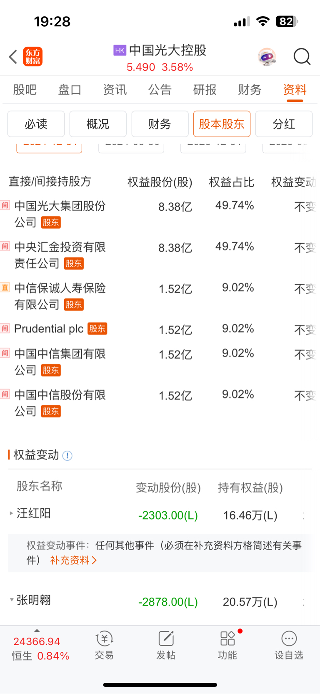Tap the search magnifier icon

click(302, 57)
